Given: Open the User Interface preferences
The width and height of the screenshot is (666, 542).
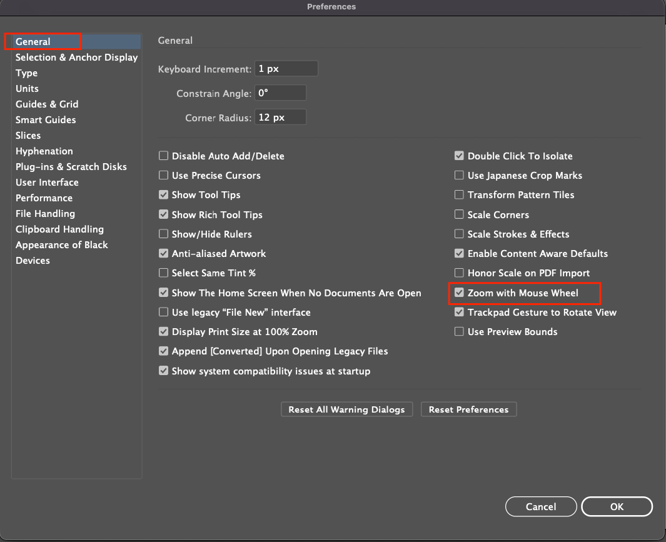Looking at the screenshot, I should [x=47, y=182].
